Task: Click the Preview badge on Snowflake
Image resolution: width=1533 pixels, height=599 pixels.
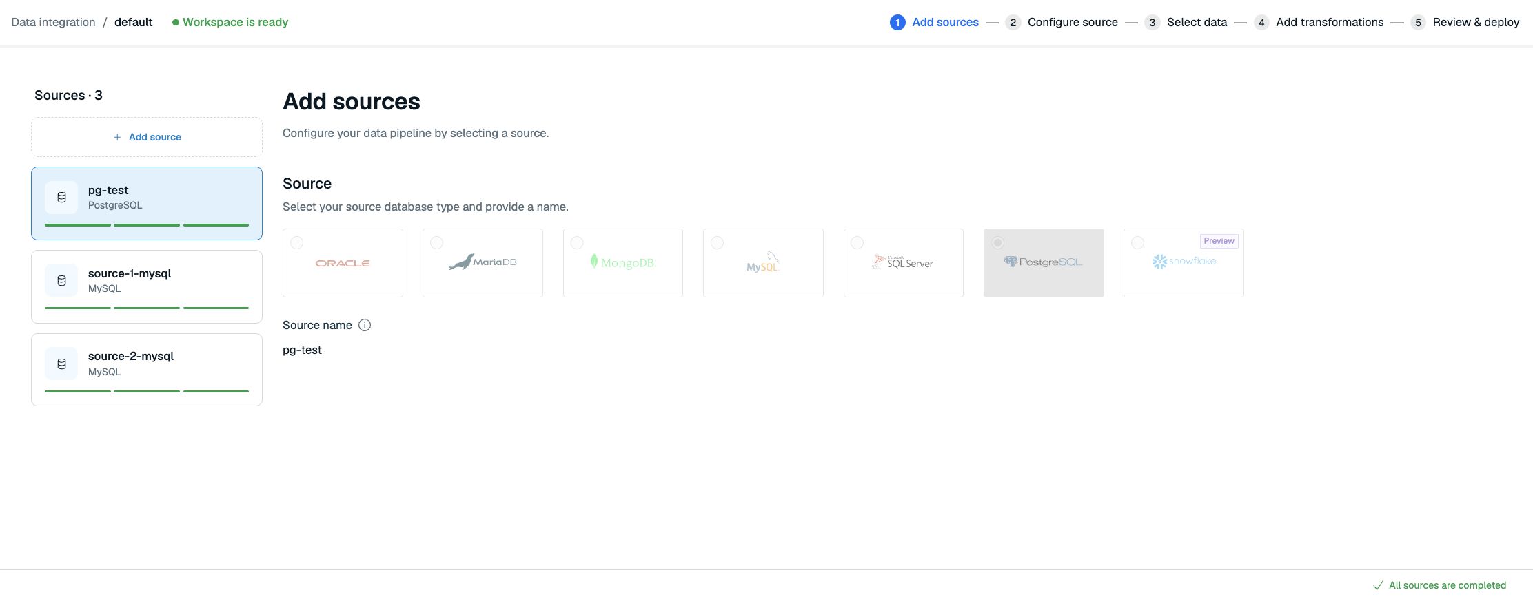Action: click(1219, 241)
